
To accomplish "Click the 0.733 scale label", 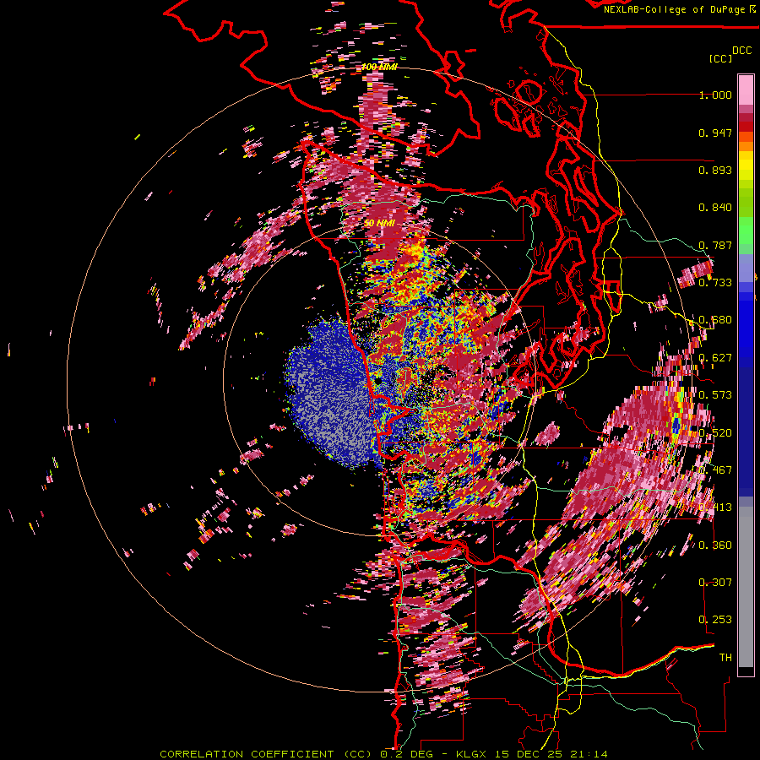I will click(715, 283).
